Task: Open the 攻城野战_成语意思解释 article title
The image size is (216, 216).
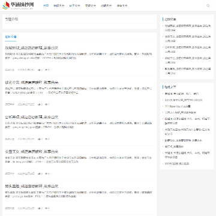Action: pos(32,48)
